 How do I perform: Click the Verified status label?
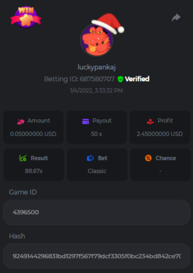[137, 79]
